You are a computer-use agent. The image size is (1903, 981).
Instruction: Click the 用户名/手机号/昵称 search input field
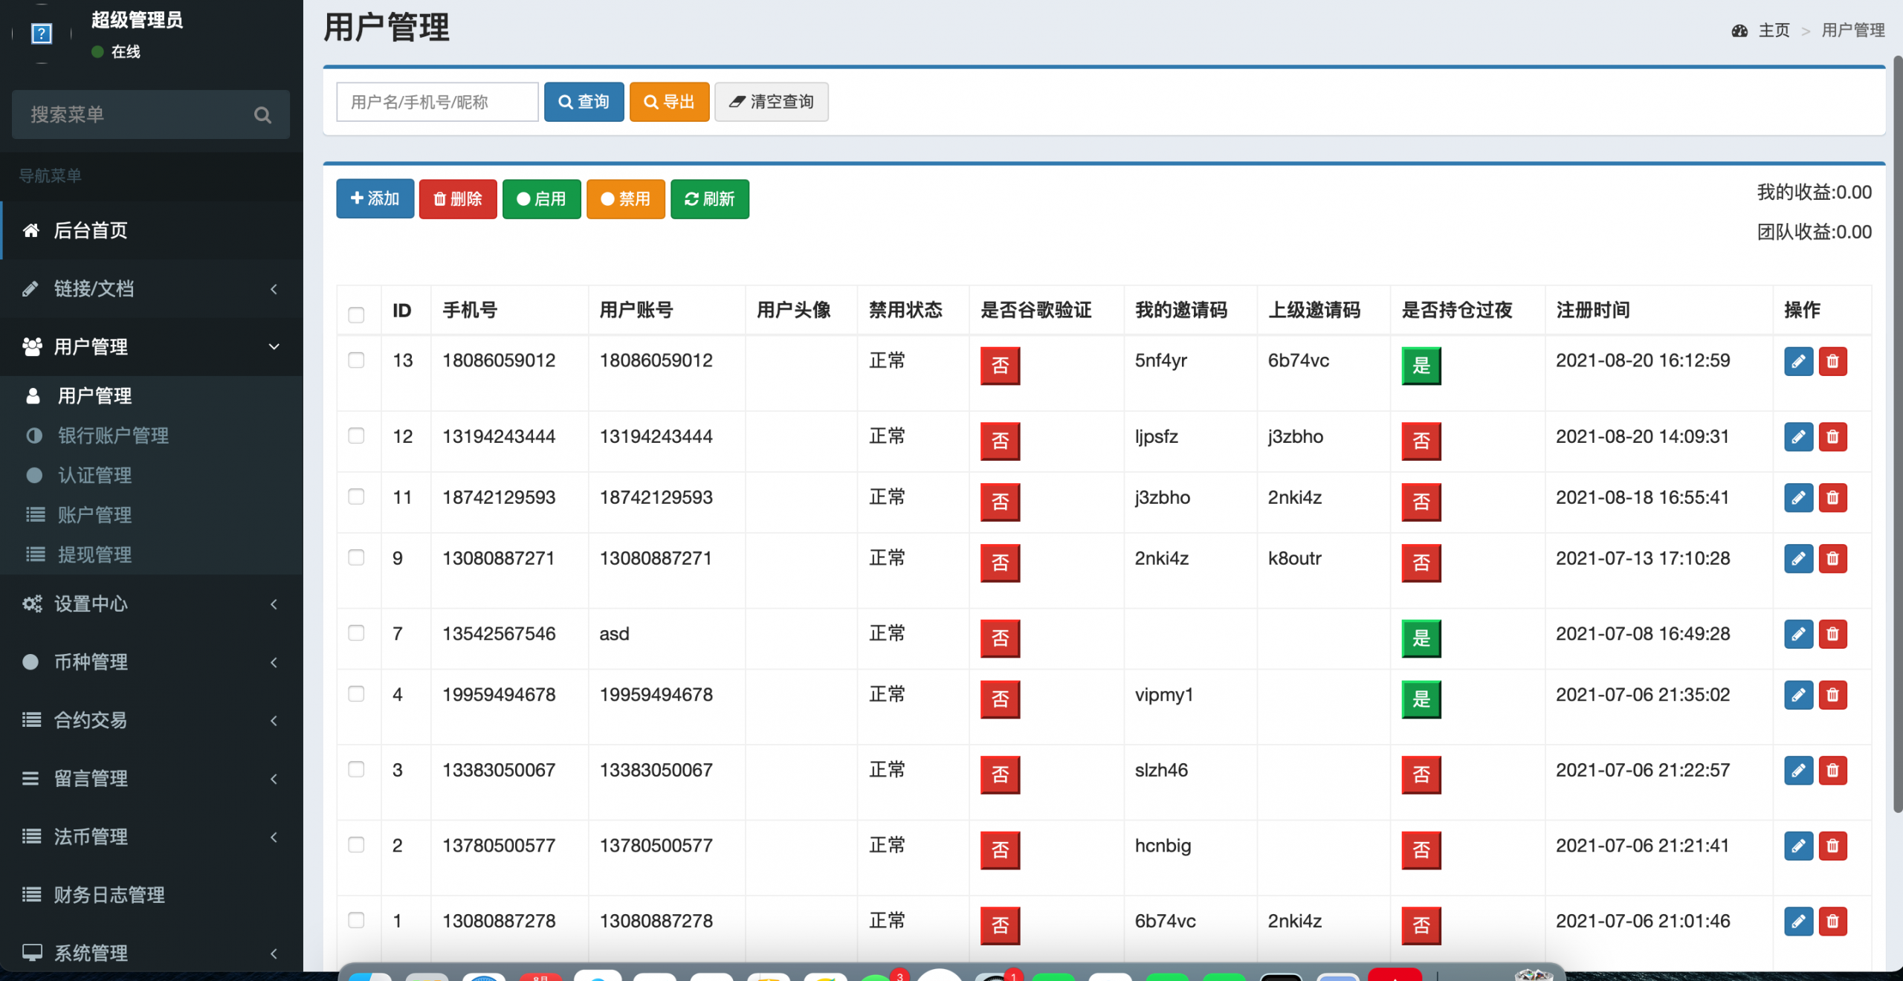(x=437, y=102)
